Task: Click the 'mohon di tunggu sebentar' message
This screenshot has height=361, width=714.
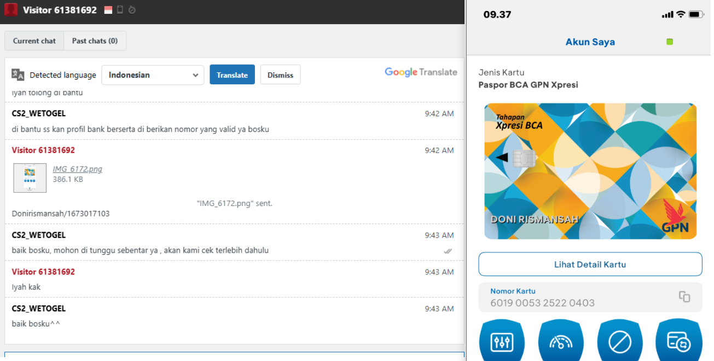Action: pos(140,250)
